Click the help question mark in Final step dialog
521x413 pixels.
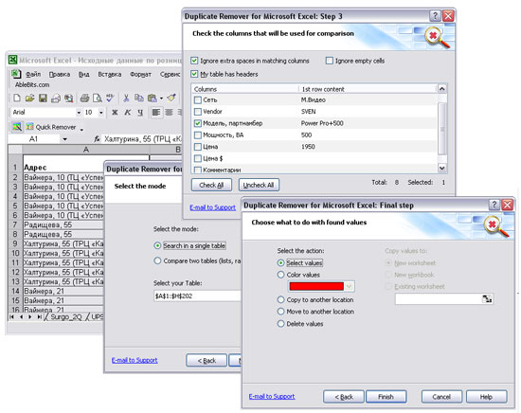pyautogui.click(x=494, y=205)
